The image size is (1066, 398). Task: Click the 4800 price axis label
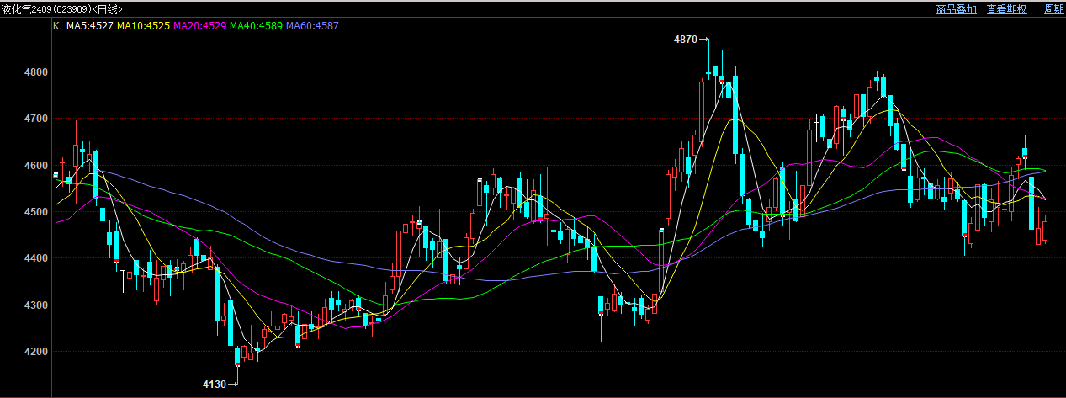click(x=35, y=72)
